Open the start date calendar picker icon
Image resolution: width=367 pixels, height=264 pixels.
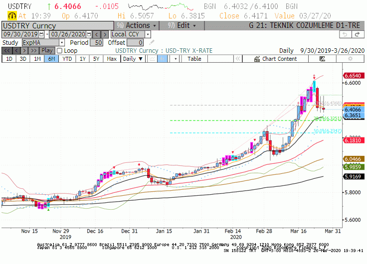tap(41, 34)
